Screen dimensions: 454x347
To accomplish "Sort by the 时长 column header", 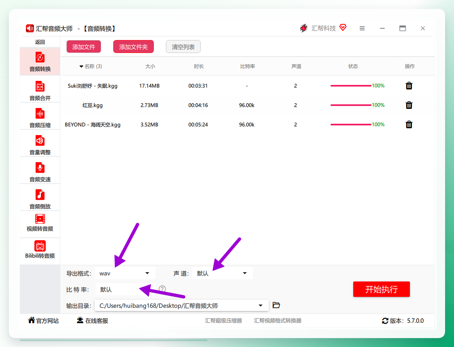I will click(199, 66).
